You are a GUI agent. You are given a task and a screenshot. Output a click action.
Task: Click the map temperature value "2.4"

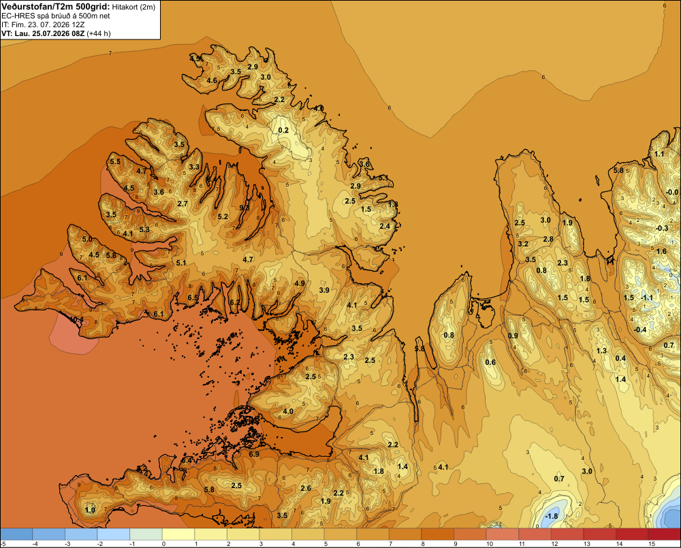click(385, 226)
